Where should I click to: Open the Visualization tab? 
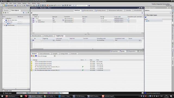point(138,10)
